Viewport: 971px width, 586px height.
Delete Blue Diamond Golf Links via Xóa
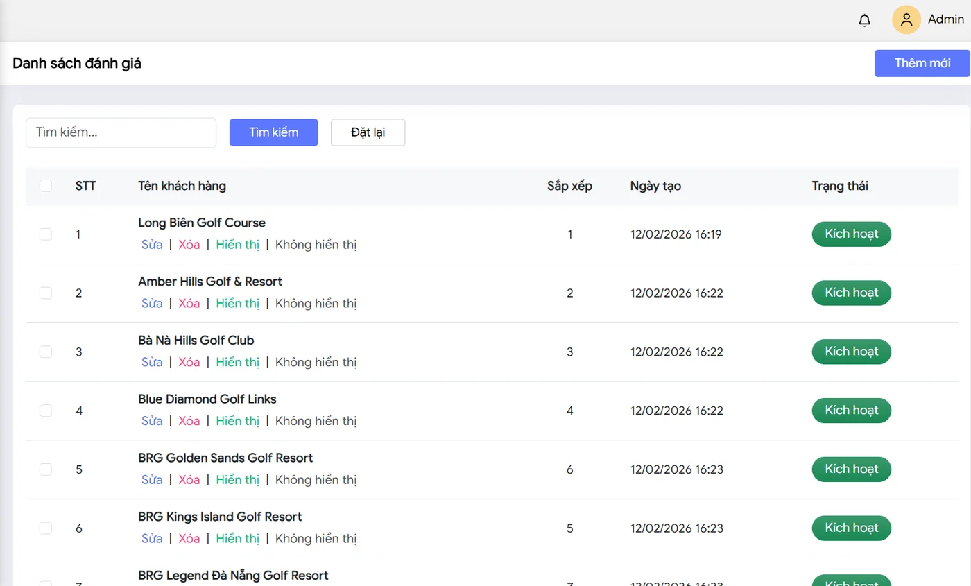(189, 421)
